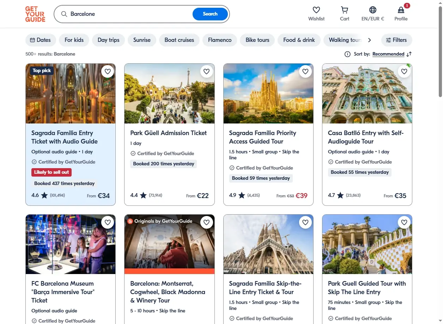Image resolution: width=443 pixels, height=324 pixels.
Task: Select the Boat cruises category chip
Action: pos(179,40)
